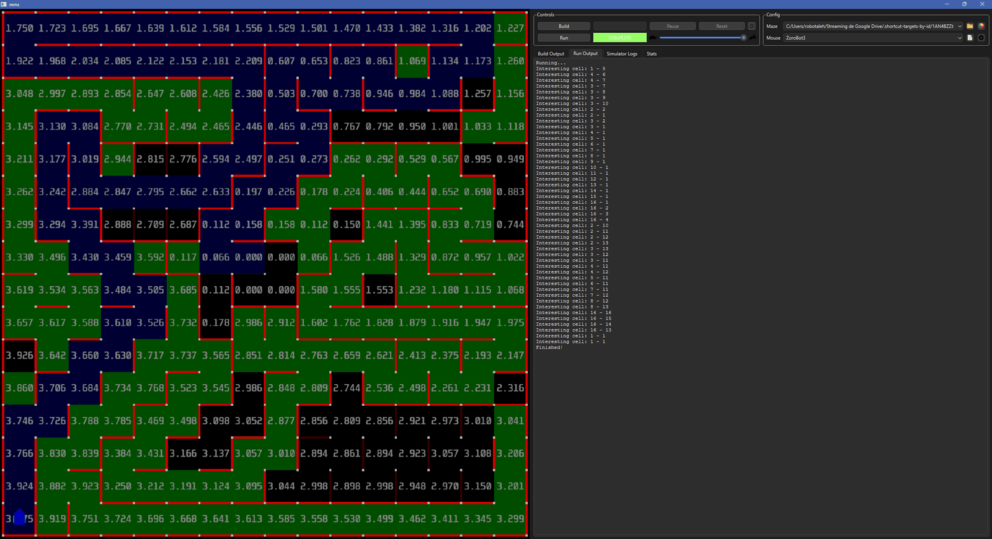Click maze cell showing 3.206
The image size is (992, 539).
(510, 454)
